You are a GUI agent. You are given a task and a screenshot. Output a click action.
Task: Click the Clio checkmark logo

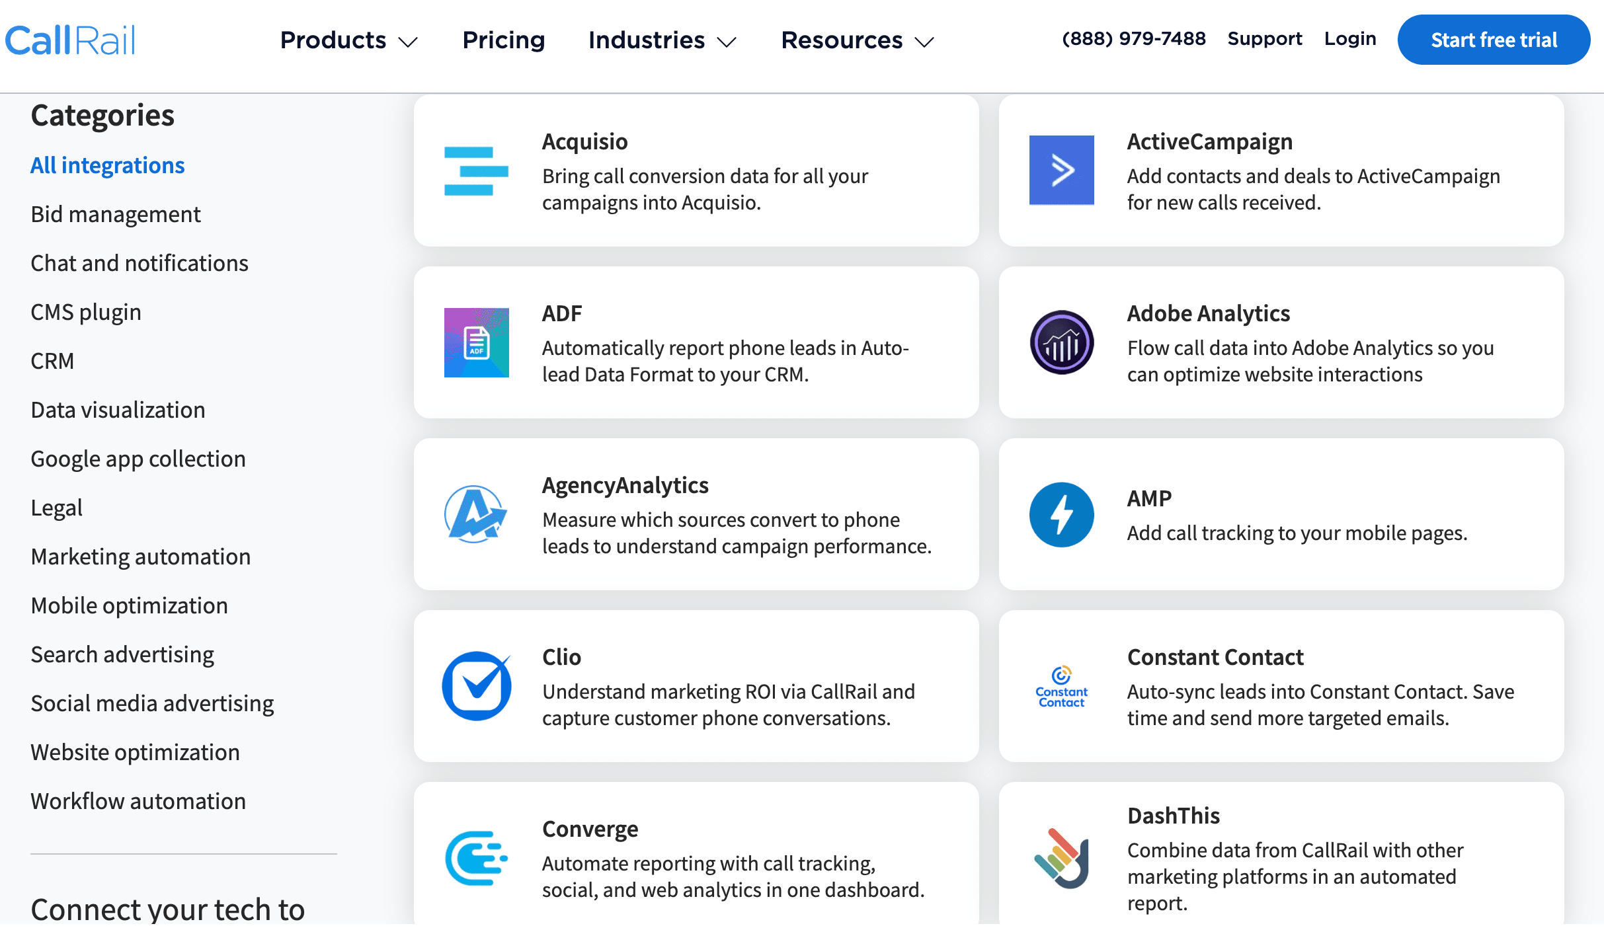pyautogui.click(x=476, y=686)
